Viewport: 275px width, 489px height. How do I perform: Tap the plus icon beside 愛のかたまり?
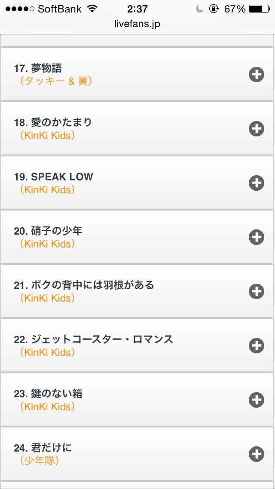pyautogui.click(x=257, y=129)
